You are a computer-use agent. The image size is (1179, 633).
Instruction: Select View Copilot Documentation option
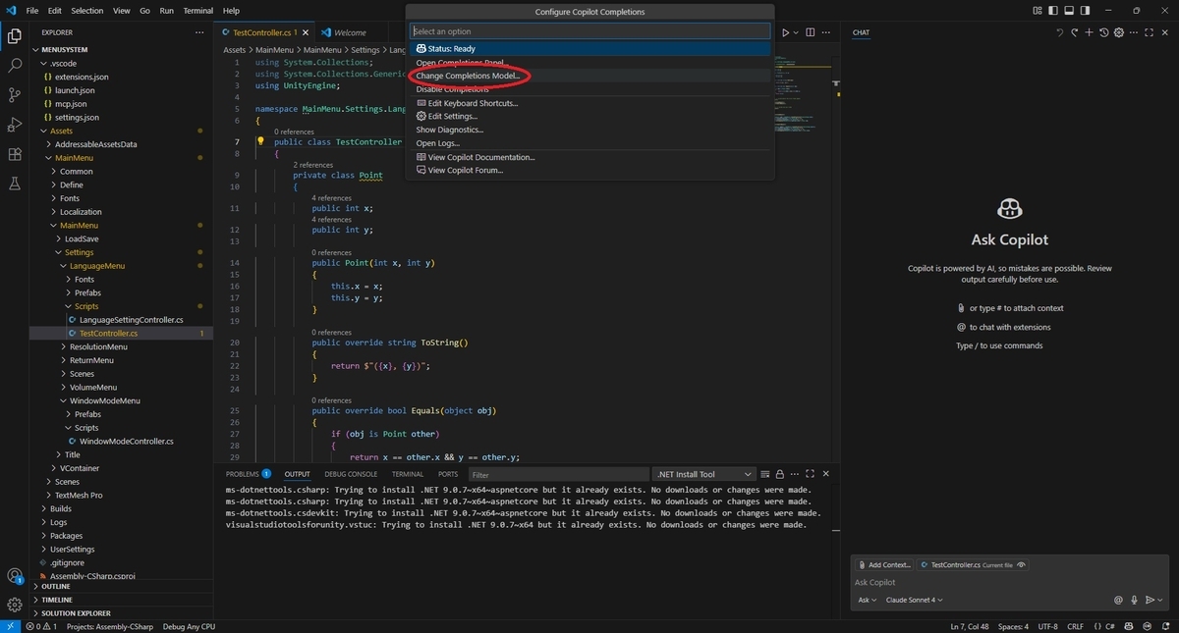click(591, 157)
